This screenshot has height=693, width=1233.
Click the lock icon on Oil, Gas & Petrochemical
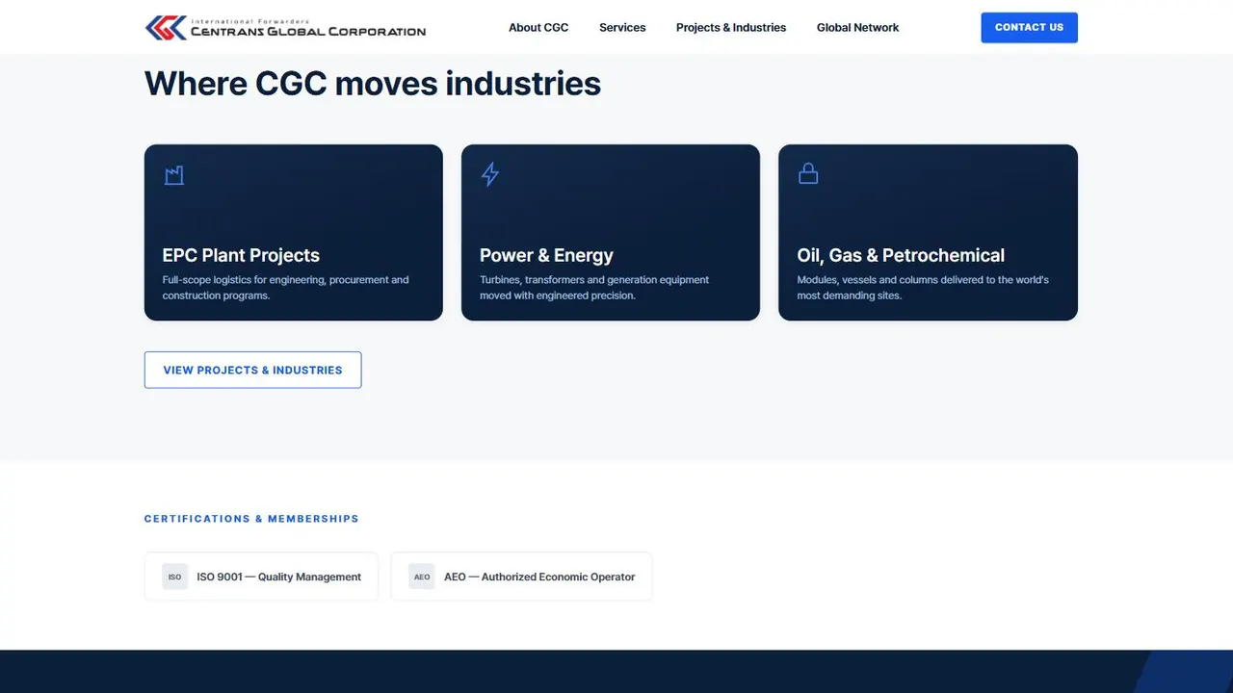[808, 173]
